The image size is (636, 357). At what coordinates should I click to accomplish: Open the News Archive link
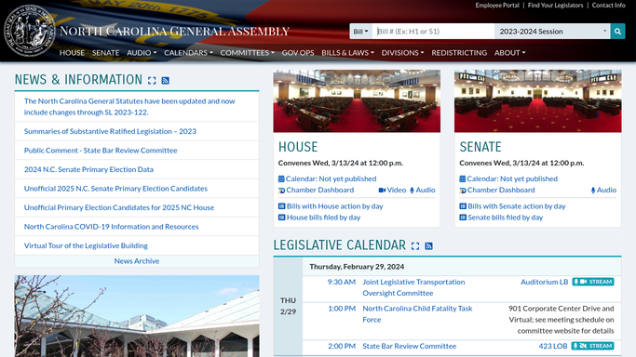137,261
